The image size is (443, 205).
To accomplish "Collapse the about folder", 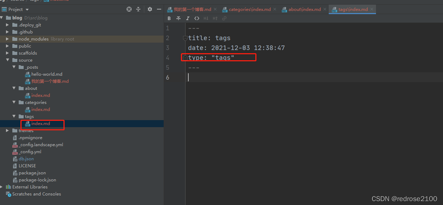I will [x=14, y=88].
